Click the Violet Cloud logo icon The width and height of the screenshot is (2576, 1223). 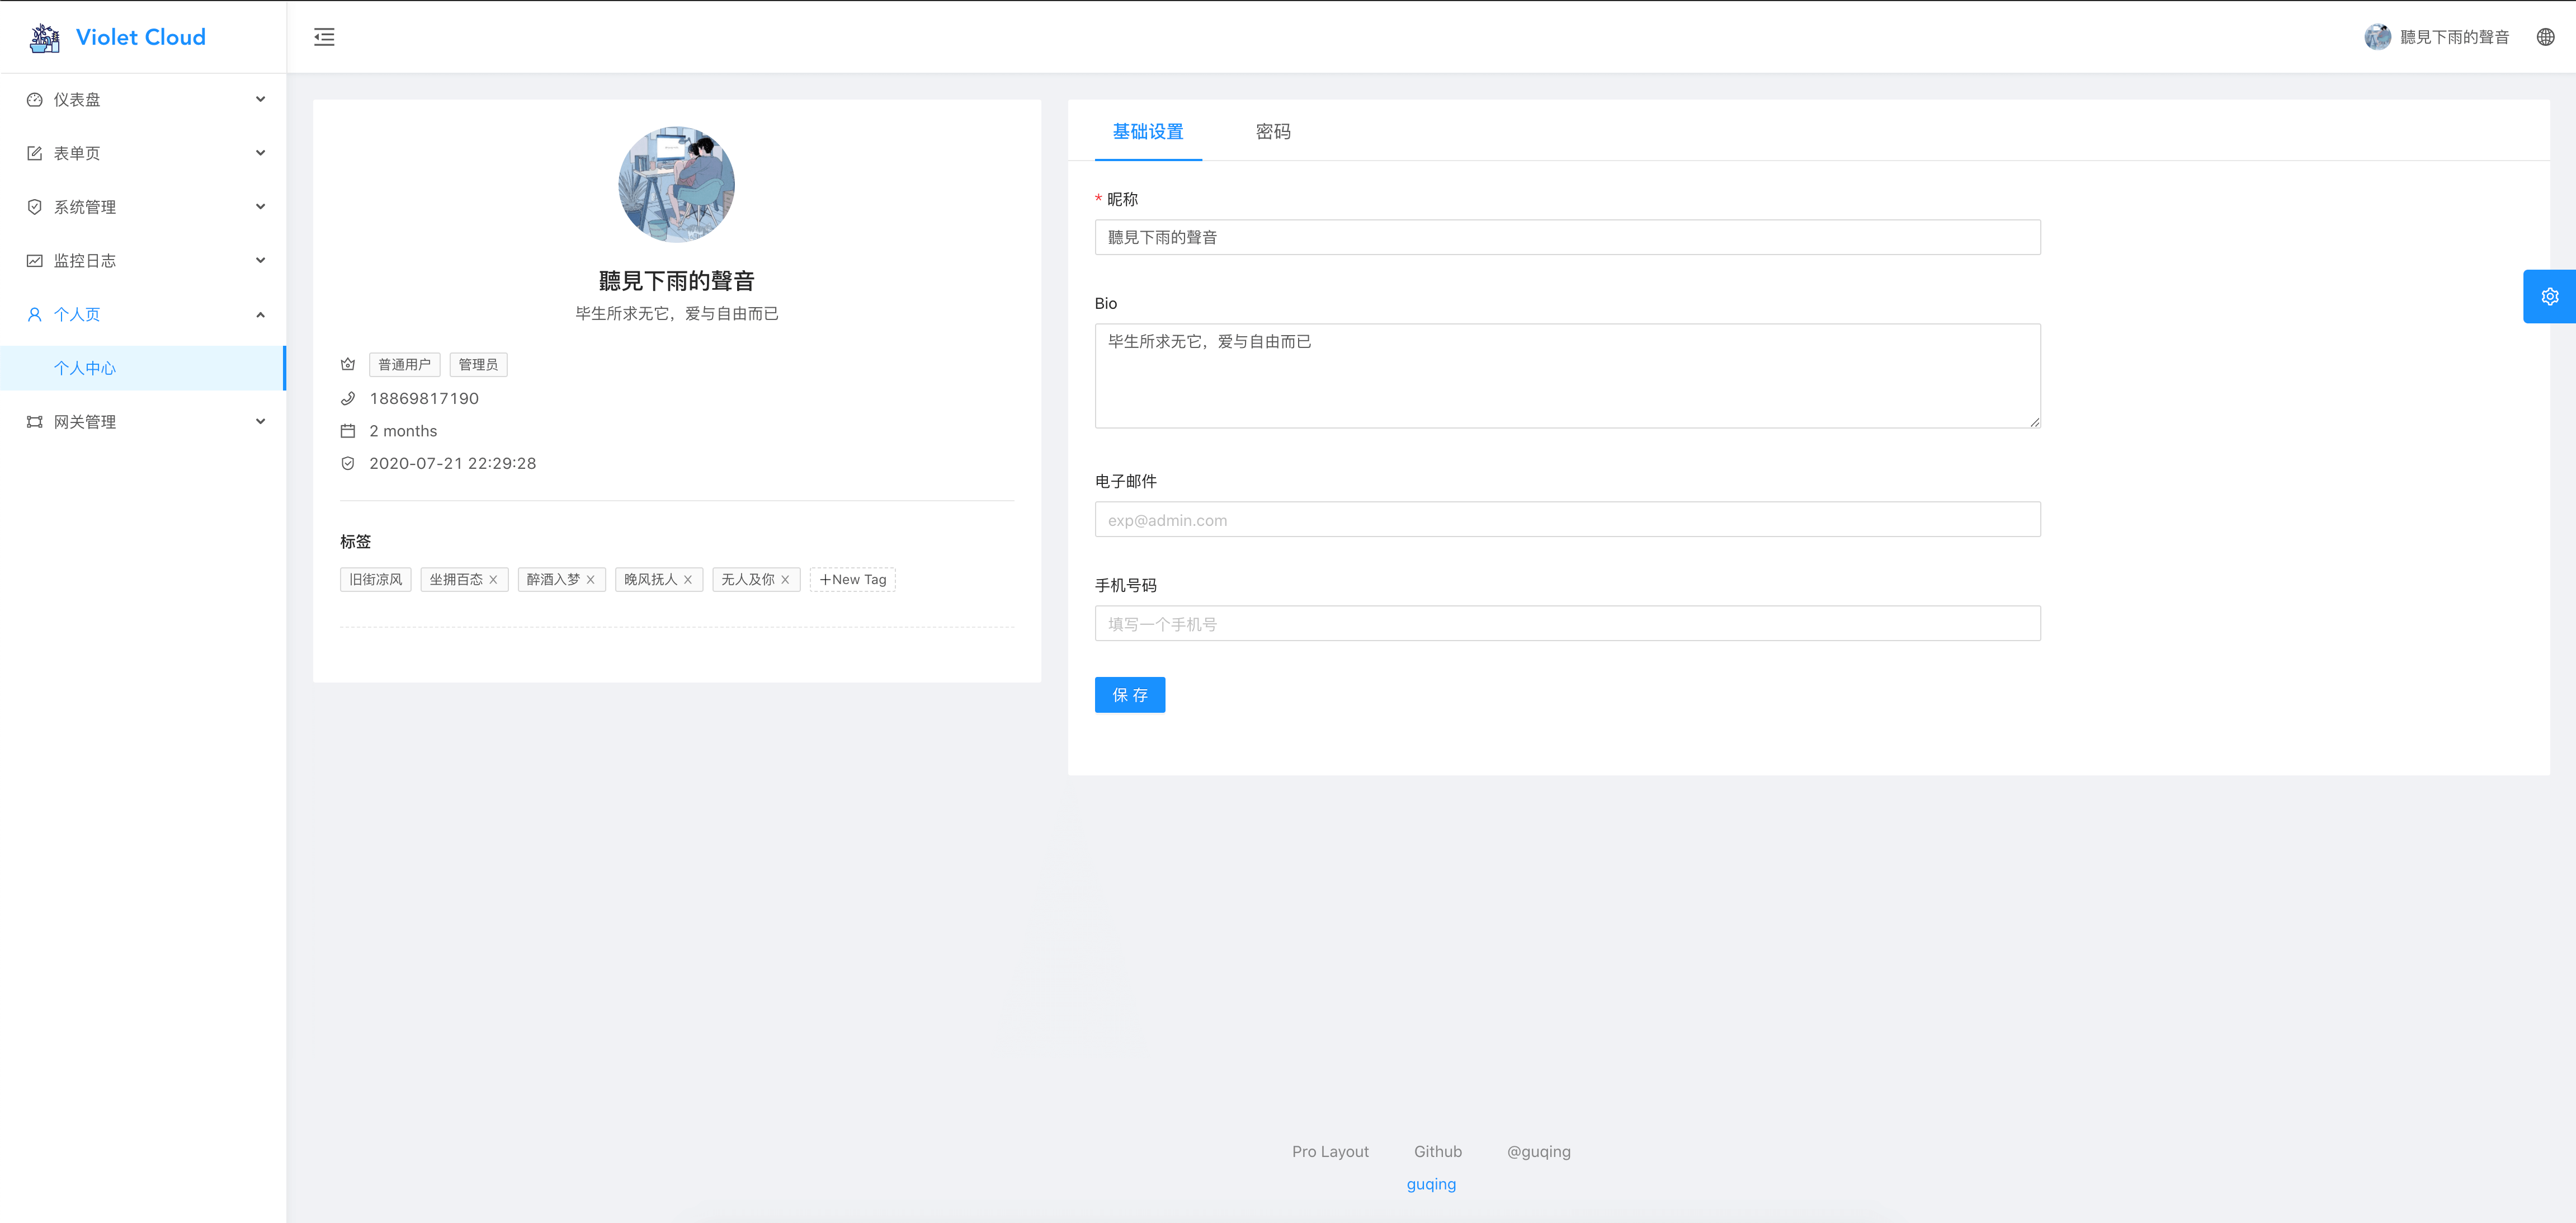click(44, 37)
